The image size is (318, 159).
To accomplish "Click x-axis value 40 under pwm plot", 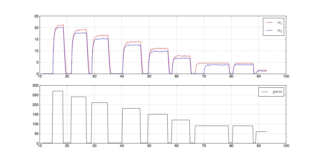I will click(x=122, y=146).
